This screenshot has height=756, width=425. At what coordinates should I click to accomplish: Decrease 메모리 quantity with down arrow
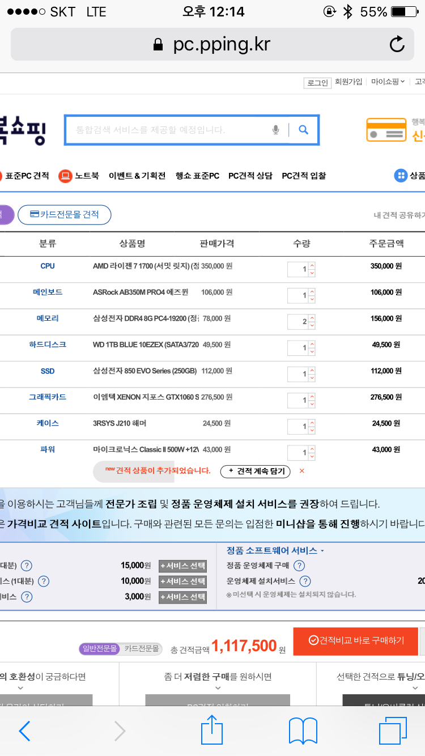312,326
